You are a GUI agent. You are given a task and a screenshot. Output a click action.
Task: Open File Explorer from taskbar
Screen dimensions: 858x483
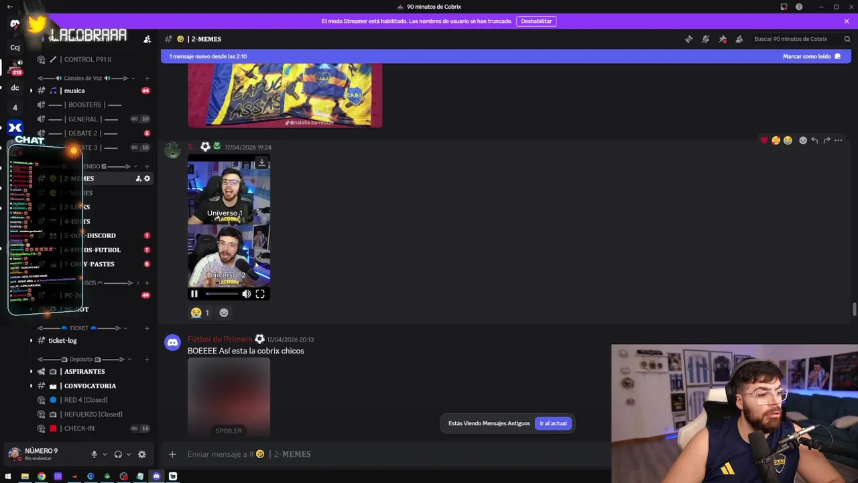click(25, 476)
